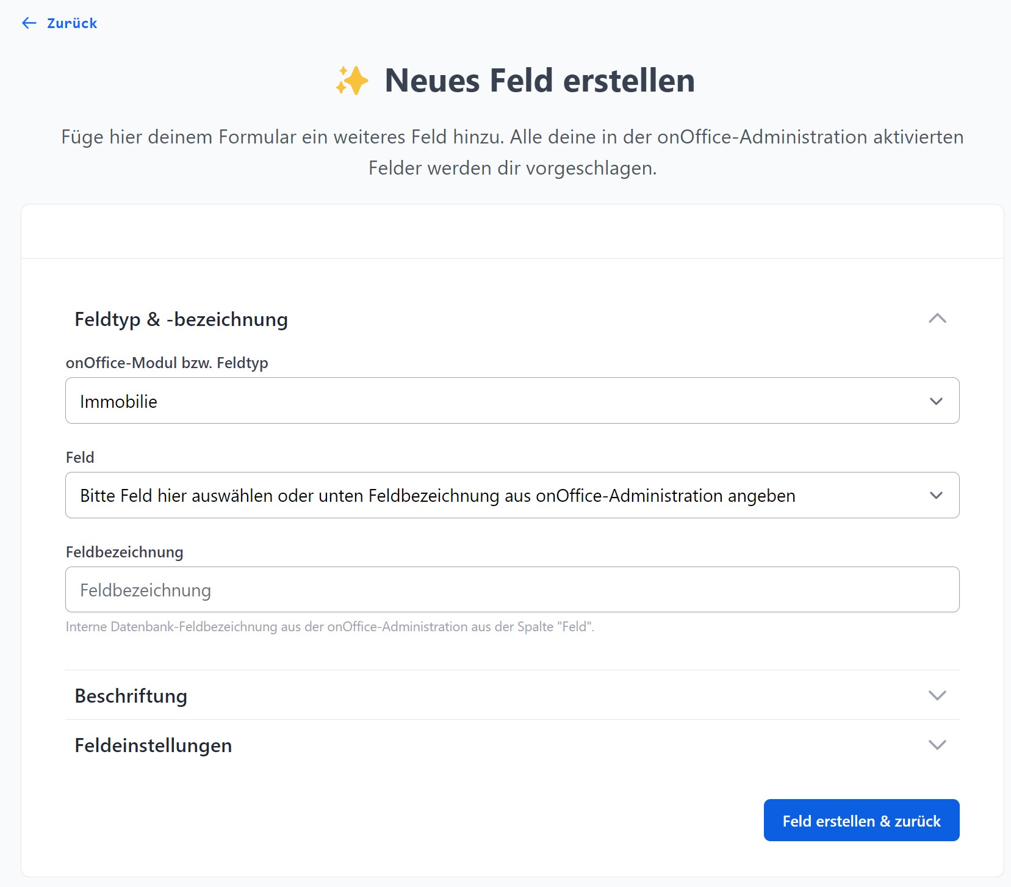Click the Neues Feld erstellen heading

(x=539, y=81)
